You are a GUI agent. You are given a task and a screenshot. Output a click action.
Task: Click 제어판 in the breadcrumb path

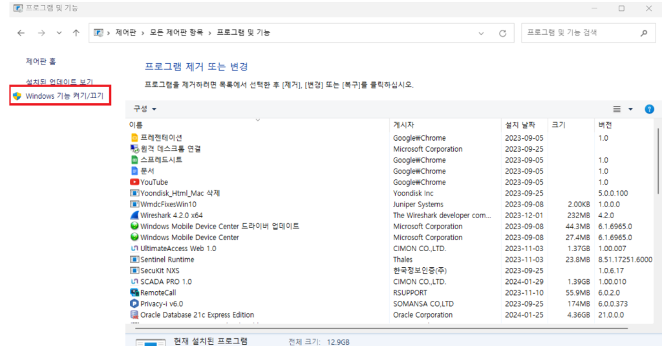tap(126, 32)
